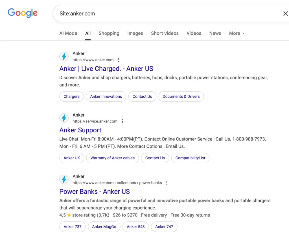Click the star icon in the store rating
Screen dimensions: 289x234
[x=69, y=215]
